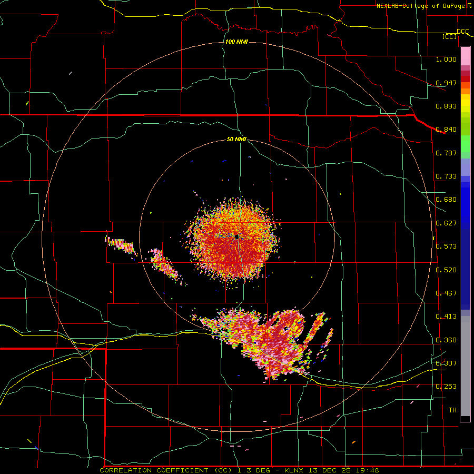Click the "50 NMI" range ring label
Screen dimensions: 474x474
pos(236,139)
